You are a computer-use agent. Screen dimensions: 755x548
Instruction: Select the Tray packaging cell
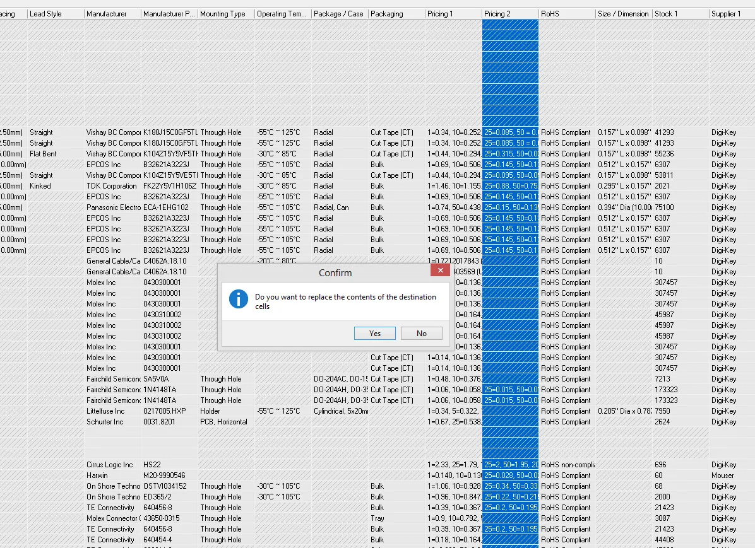[x=377, y=518]
